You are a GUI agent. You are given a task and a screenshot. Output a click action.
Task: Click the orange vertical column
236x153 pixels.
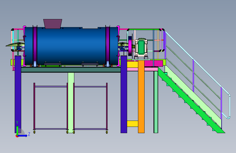(x=141, y=97)
